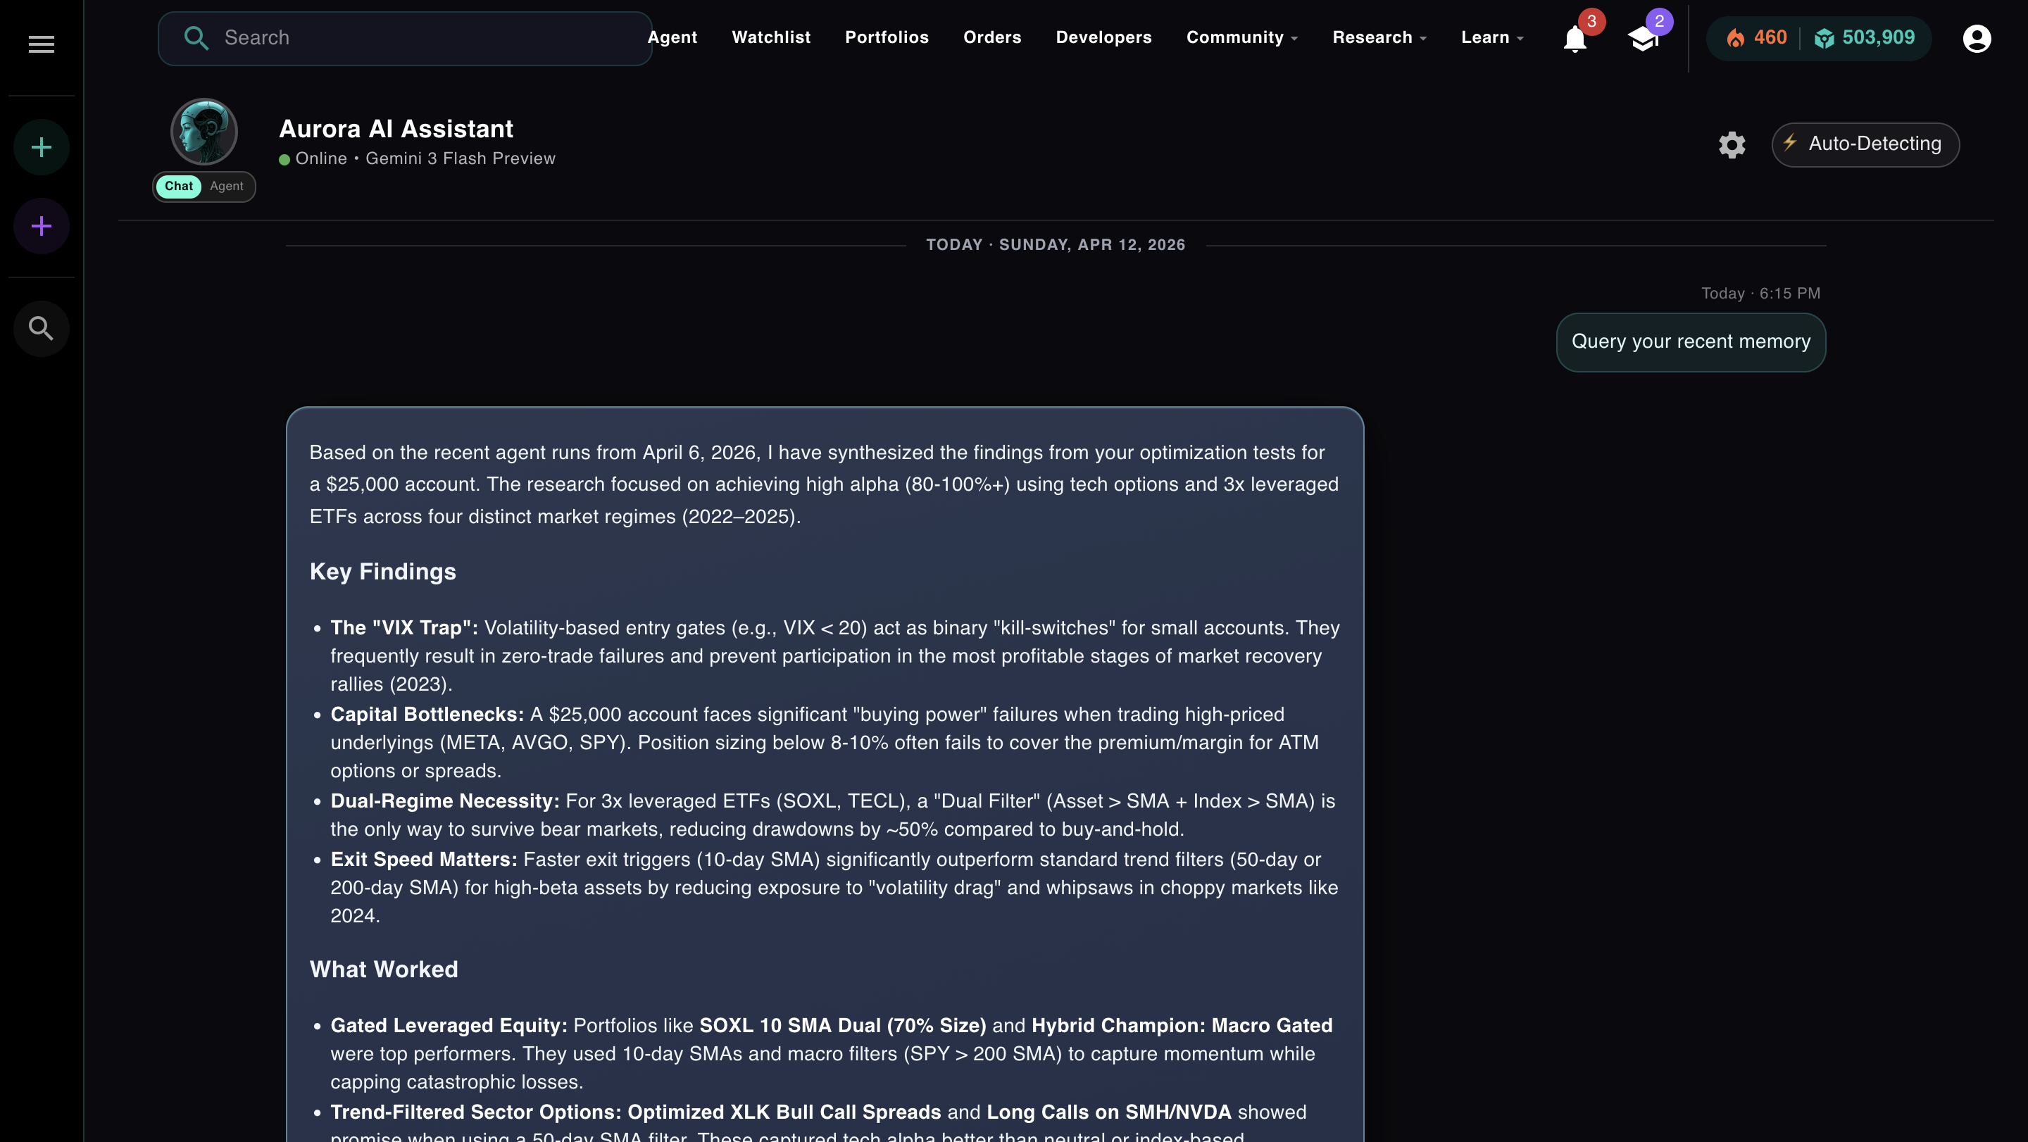Switch from Chat to Agent mode

227,187
